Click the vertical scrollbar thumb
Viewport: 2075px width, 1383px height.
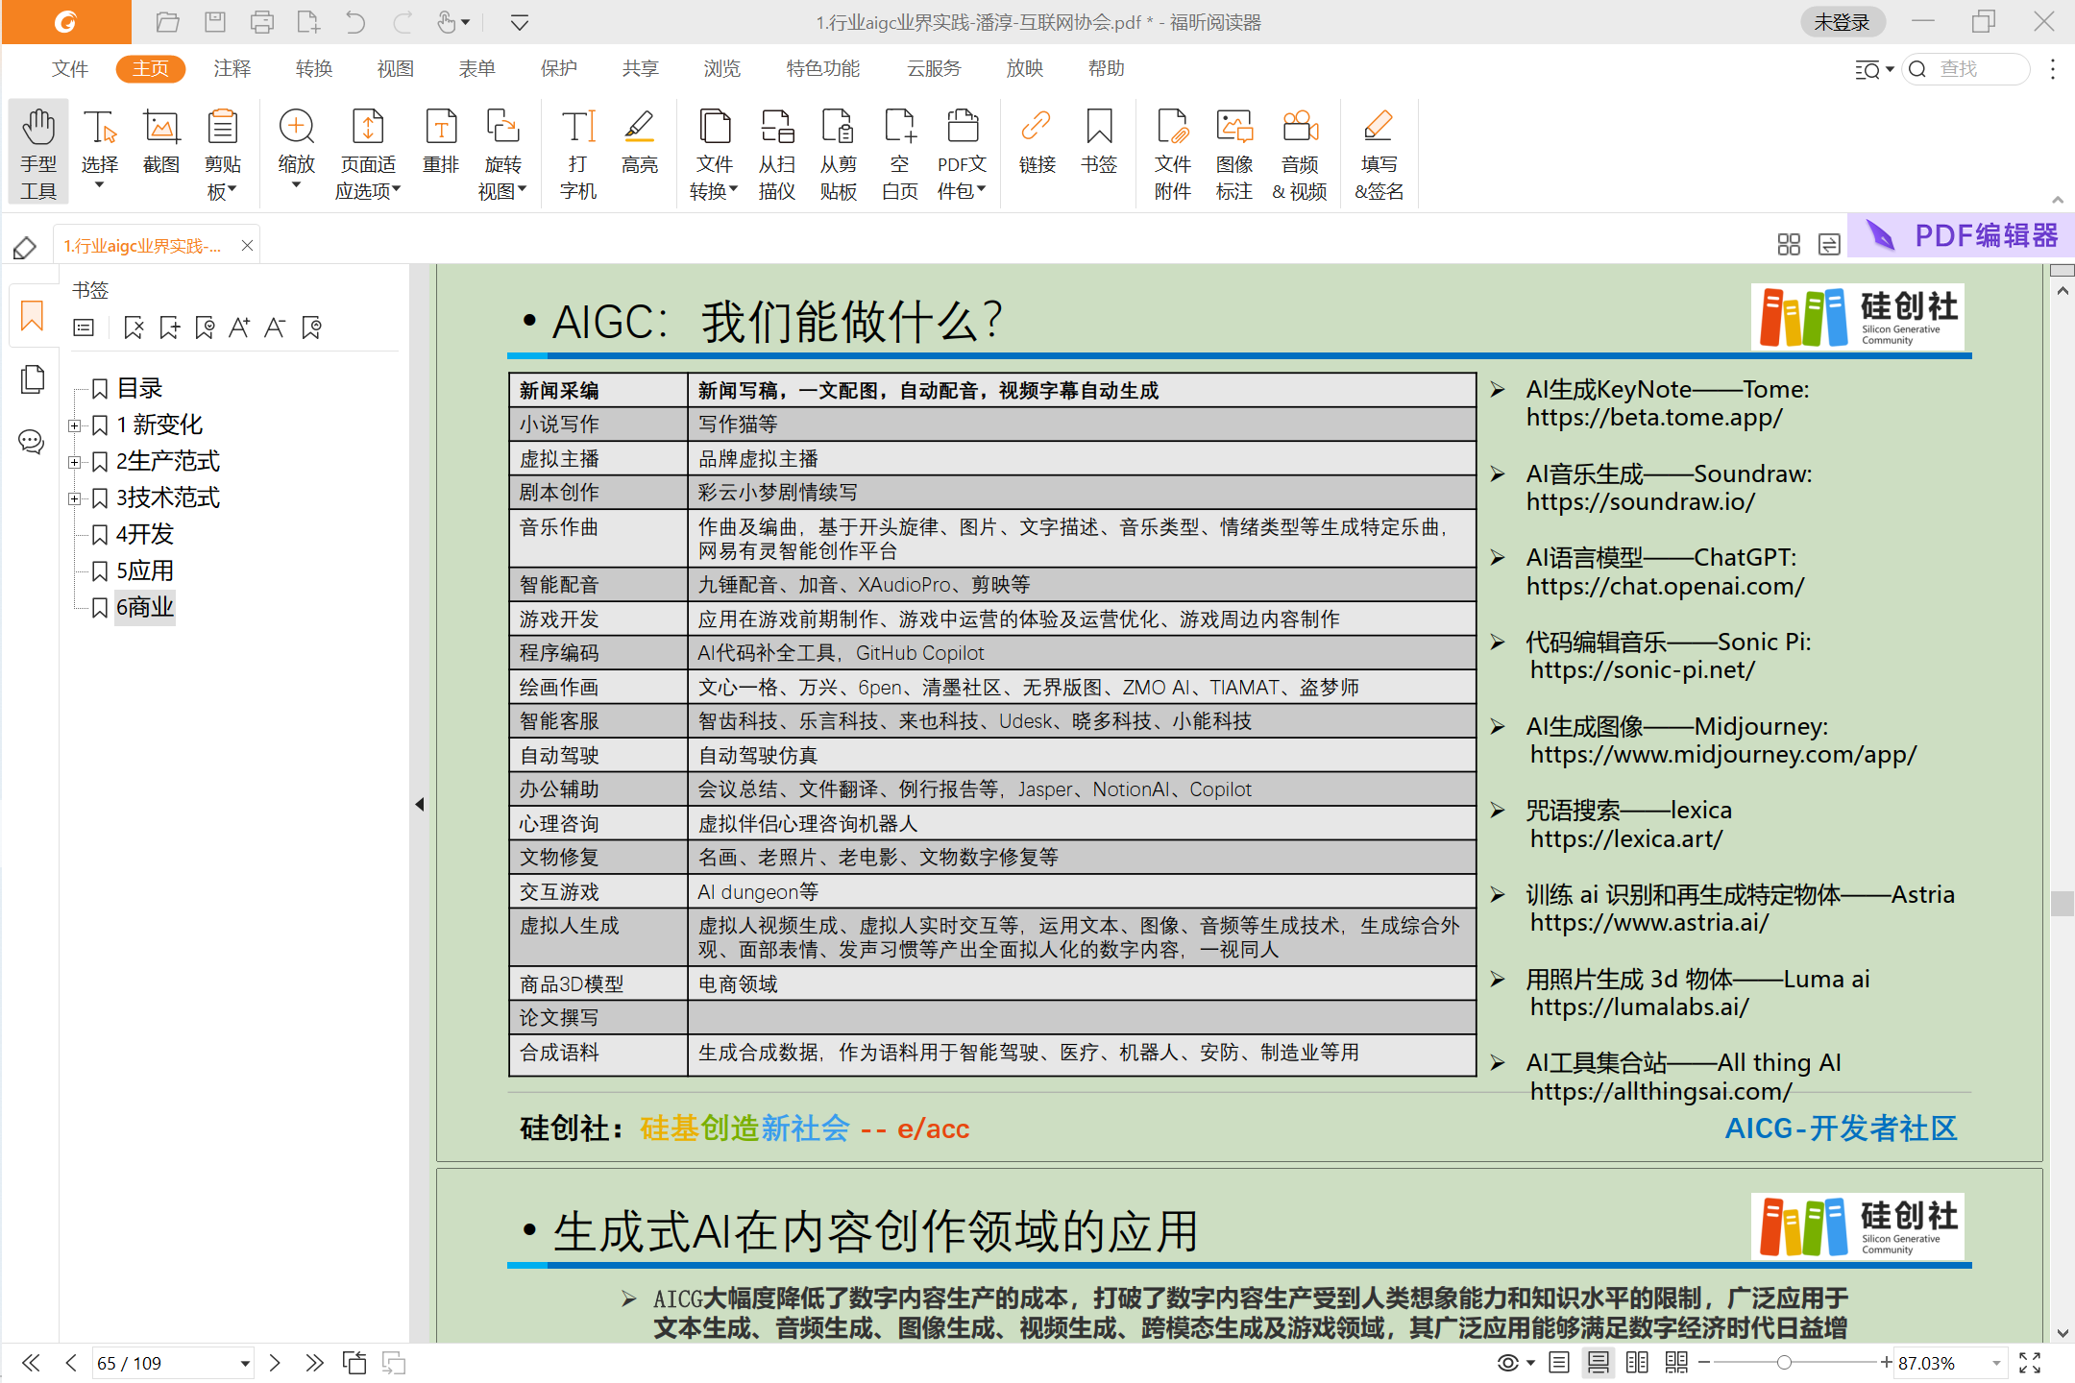[x=2062, y=904]
